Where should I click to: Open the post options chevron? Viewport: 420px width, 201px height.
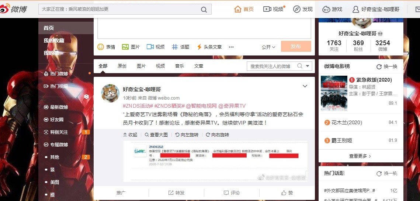click(305, 86)
